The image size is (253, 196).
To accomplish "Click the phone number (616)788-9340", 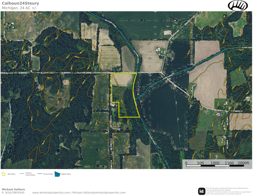I will point(15,193).
